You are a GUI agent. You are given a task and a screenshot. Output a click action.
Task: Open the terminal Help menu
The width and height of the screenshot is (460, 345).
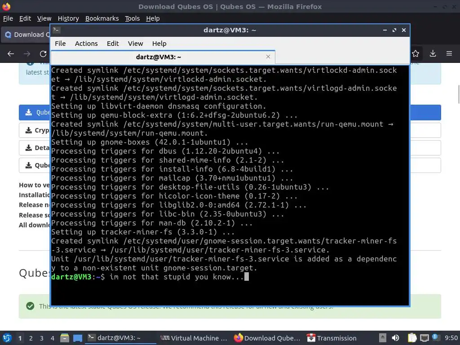[x=159, y=44]
